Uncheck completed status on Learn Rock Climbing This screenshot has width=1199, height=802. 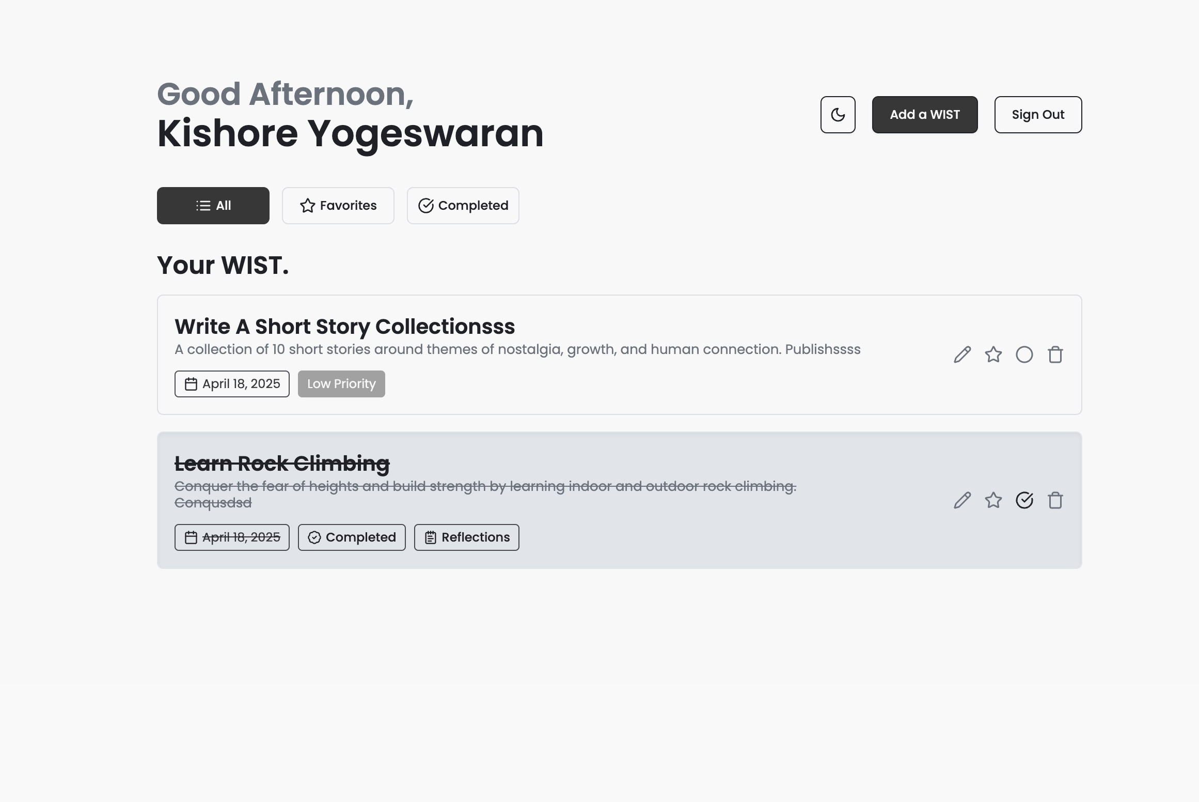point(1024,500)
